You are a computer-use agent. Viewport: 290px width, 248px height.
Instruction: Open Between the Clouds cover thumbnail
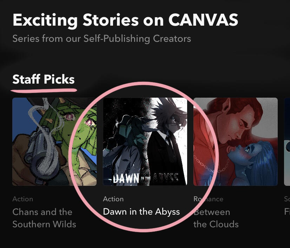pyautogui.click(x=236, y=142)
